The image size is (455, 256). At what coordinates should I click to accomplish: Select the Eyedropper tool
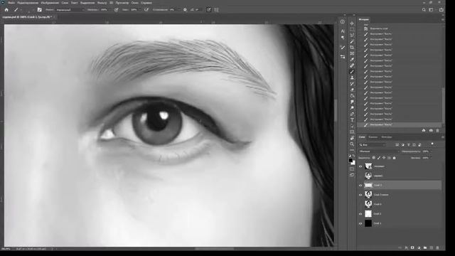(352, 60)
